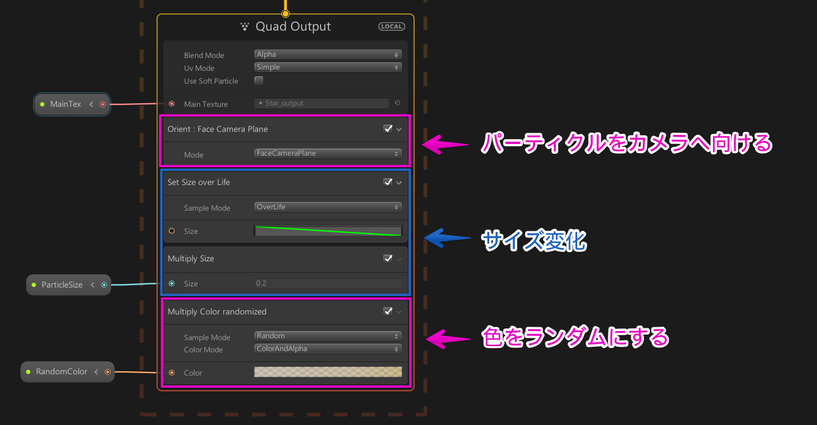Image resolution: width=817 pixels, height=425 pixels.
Task: Toggle the Orient Face Camera Plane block checkbox
Action: click(x=388, y=129)
